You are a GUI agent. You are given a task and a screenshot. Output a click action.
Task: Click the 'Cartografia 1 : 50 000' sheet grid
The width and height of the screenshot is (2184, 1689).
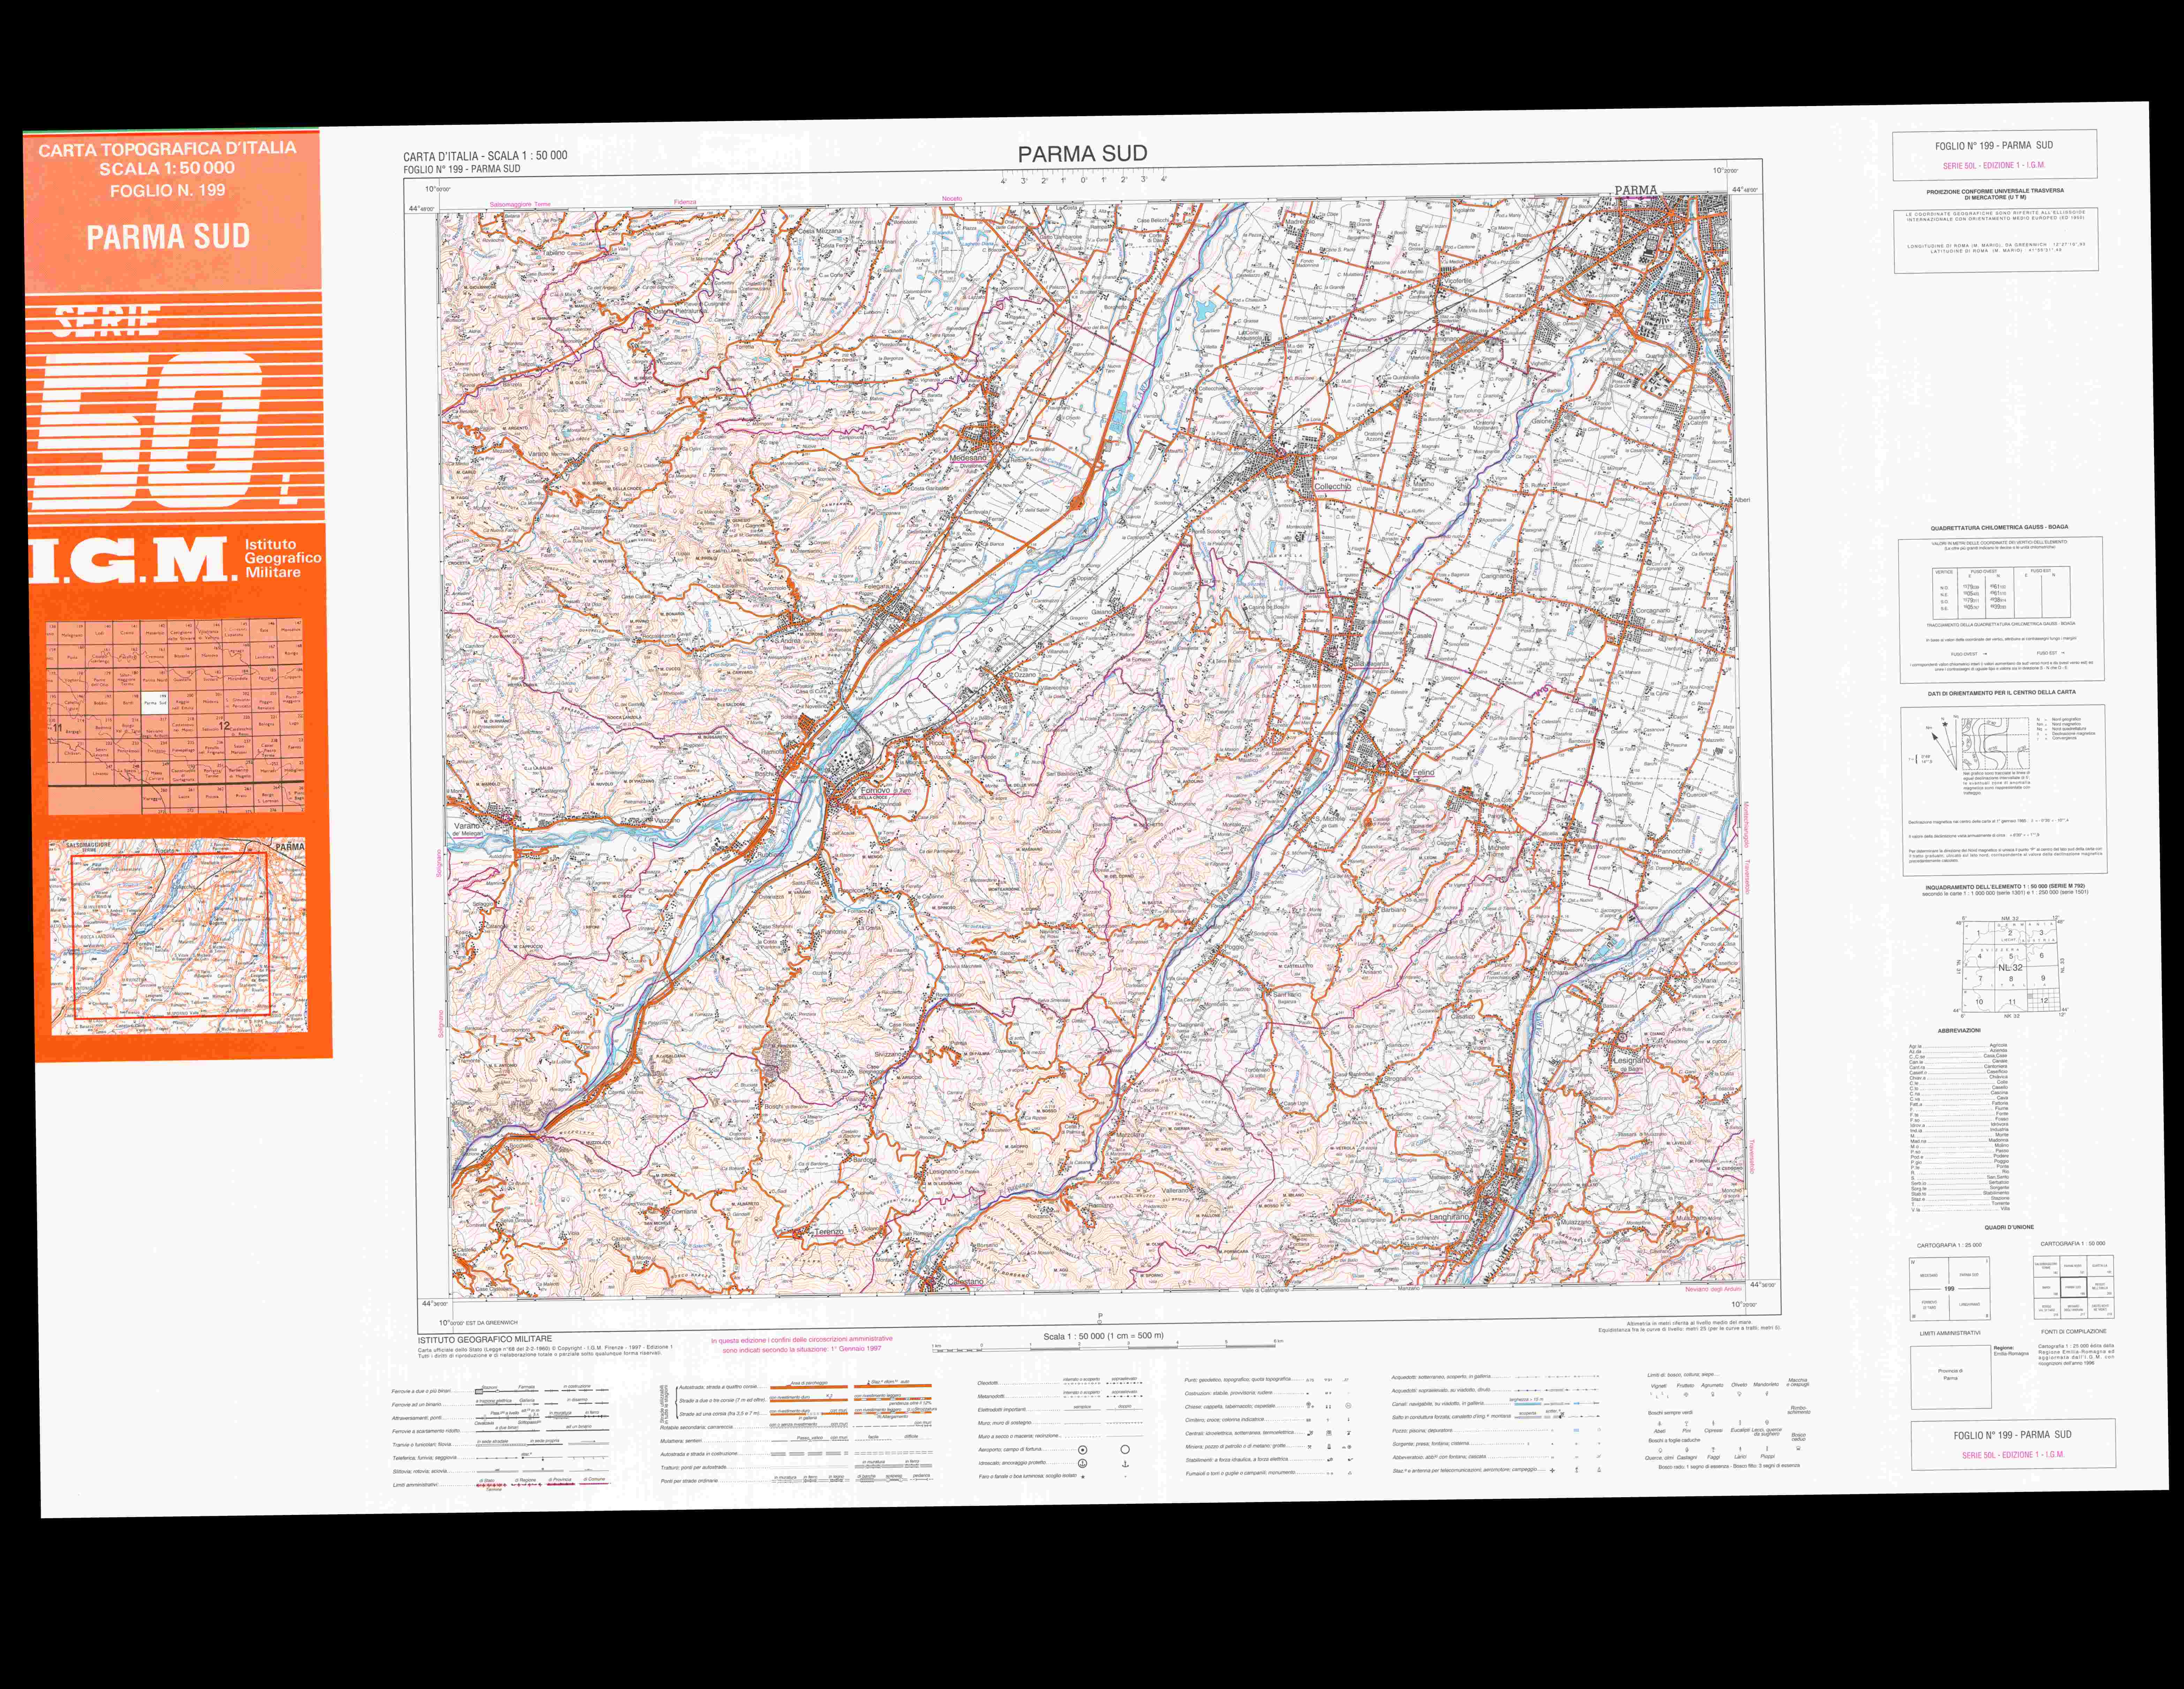[2074, 1287]
